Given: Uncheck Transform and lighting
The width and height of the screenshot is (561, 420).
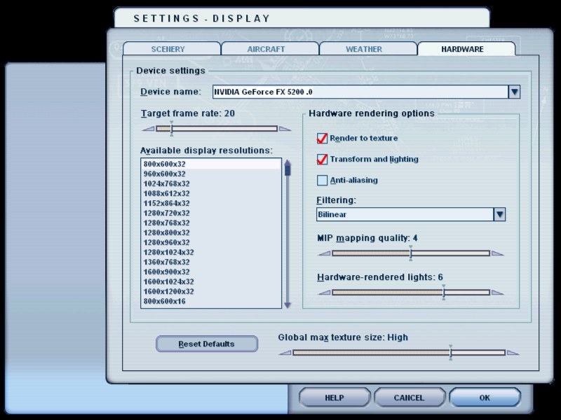Looking at the screenshot, I should pos(323,160).
